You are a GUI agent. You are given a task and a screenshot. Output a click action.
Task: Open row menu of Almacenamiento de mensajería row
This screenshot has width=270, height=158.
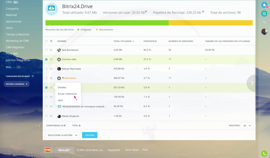[51, 106]
